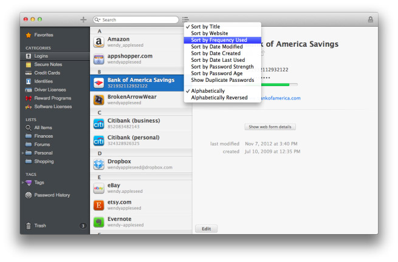The height and width of the screenshot is (262, 398).
Task: Select the Secure Notes icon
Action: coord(29,64)
